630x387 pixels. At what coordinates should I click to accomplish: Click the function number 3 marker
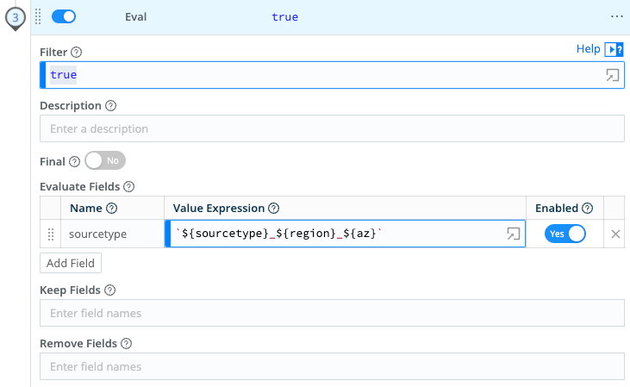15,17
